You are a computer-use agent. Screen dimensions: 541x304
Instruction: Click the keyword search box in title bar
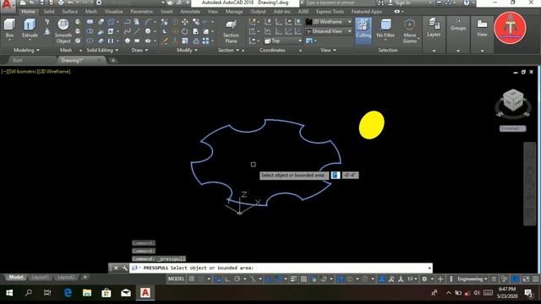340,3
